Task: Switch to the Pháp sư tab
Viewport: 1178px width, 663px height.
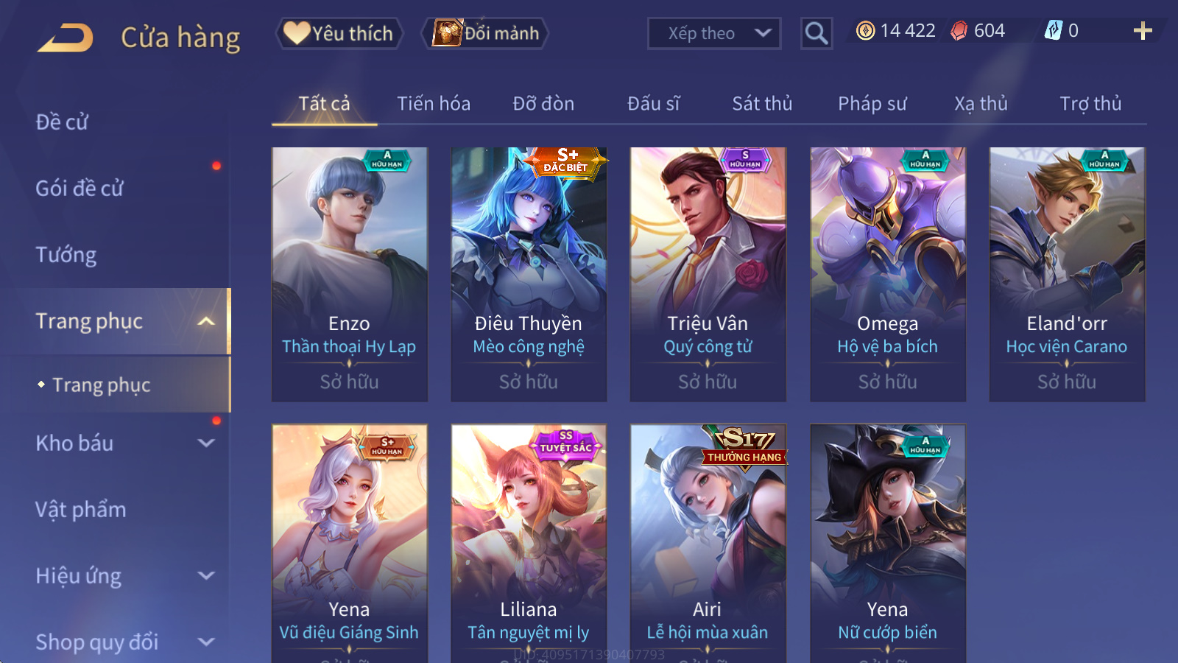Action: (872, 104)
